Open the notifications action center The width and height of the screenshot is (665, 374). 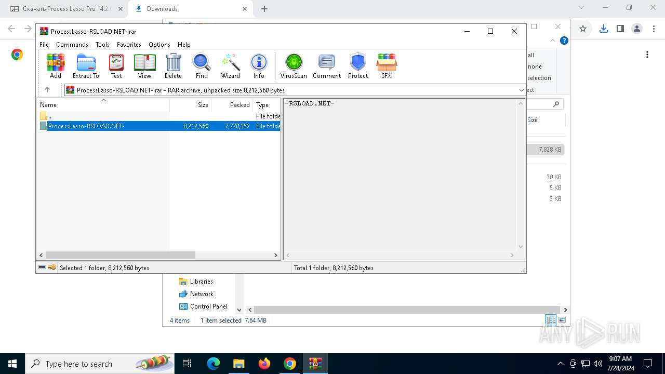(648, 364)
